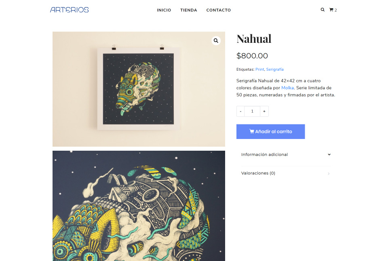Click the framed Nahual print image

pyautogui.click(x=139, y=89)
